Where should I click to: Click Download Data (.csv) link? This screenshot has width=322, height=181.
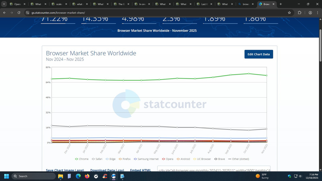pyautogui.click(x=107, y=170)
